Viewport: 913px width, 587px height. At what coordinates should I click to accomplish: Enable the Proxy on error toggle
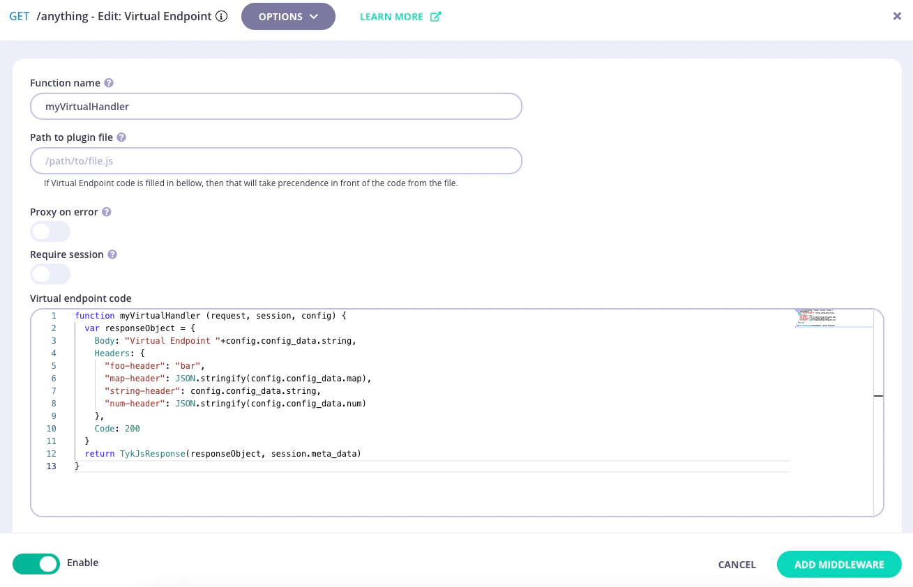[x=50, y=231]
